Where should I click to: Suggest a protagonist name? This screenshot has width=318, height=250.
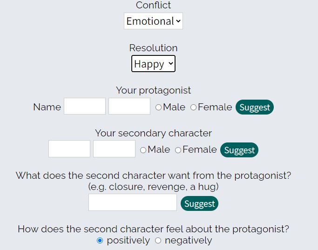255,107
